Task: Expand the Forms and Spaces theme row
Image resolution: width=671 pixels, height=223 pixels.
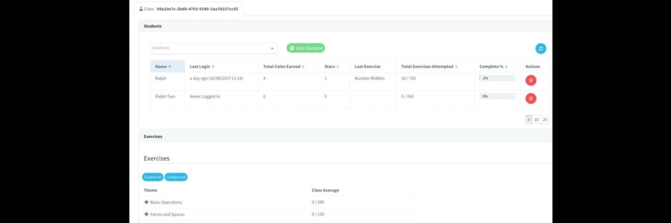Action: (x=167, y=214)
